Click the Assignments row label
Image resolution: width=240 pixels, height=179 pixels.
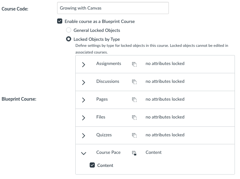coord(109,63)
